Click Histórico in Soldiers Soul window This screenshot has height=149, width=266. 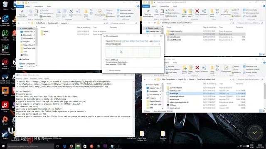click(x=236, y=73)
